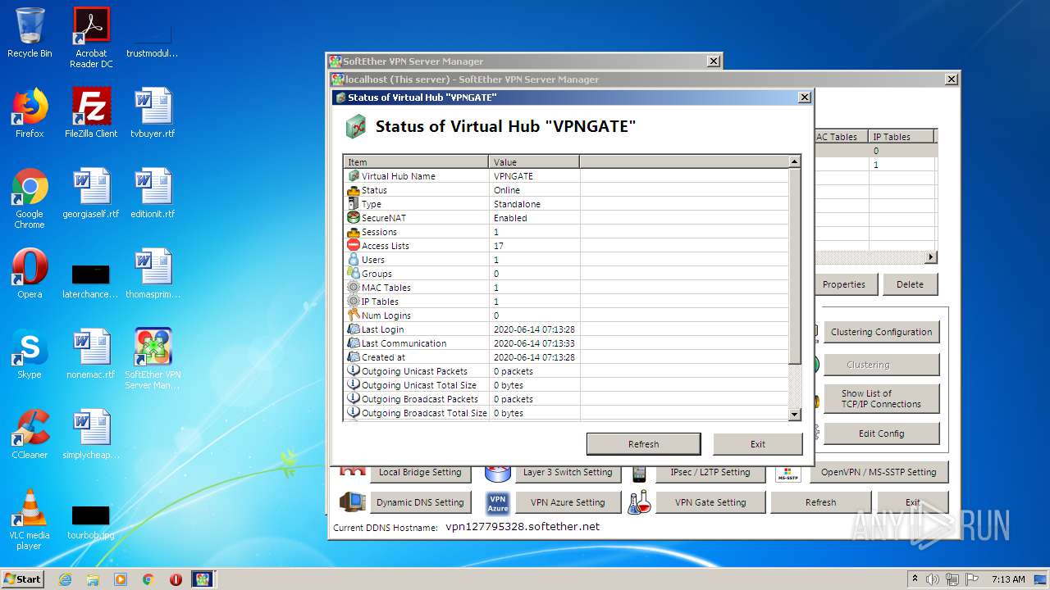Click the Layer 3 Switch icon
This screenshot has width=1050, height=590.
coord(498,473)
